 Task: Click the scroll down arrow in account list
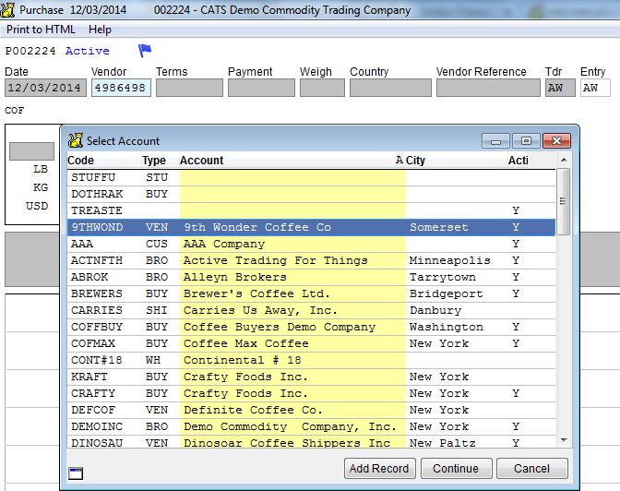click(x=564, y=440)
